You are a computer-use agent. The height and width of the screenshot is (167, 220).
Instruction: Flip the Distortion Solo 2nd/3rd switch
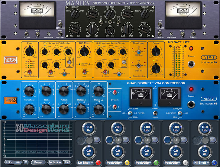(x=138, y=65)
